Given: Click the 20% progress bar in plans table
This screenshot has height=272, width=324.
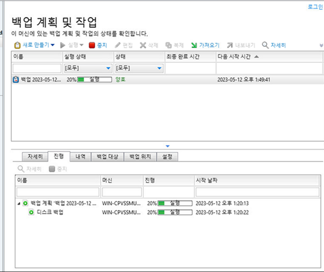Looking at the screenshot, I should point(94,79).
